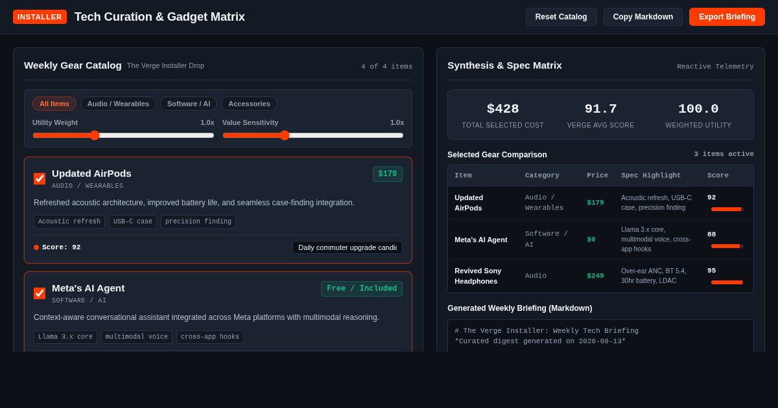The width and height of the screenshot is (778, 408).
Task: Click Copy Markdown button
Action: [643, 17]
